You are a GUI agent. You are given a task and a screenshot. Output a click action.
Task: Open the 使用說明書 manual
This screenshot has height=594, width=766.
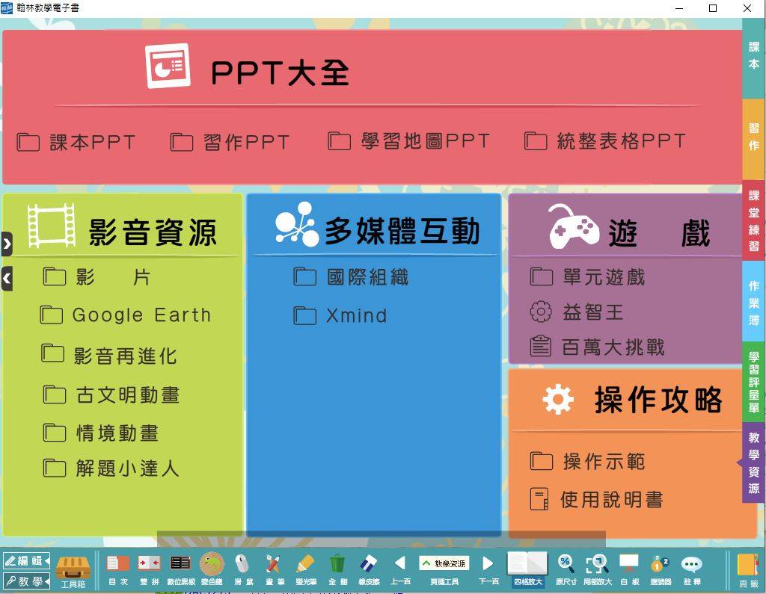[596, 499]
